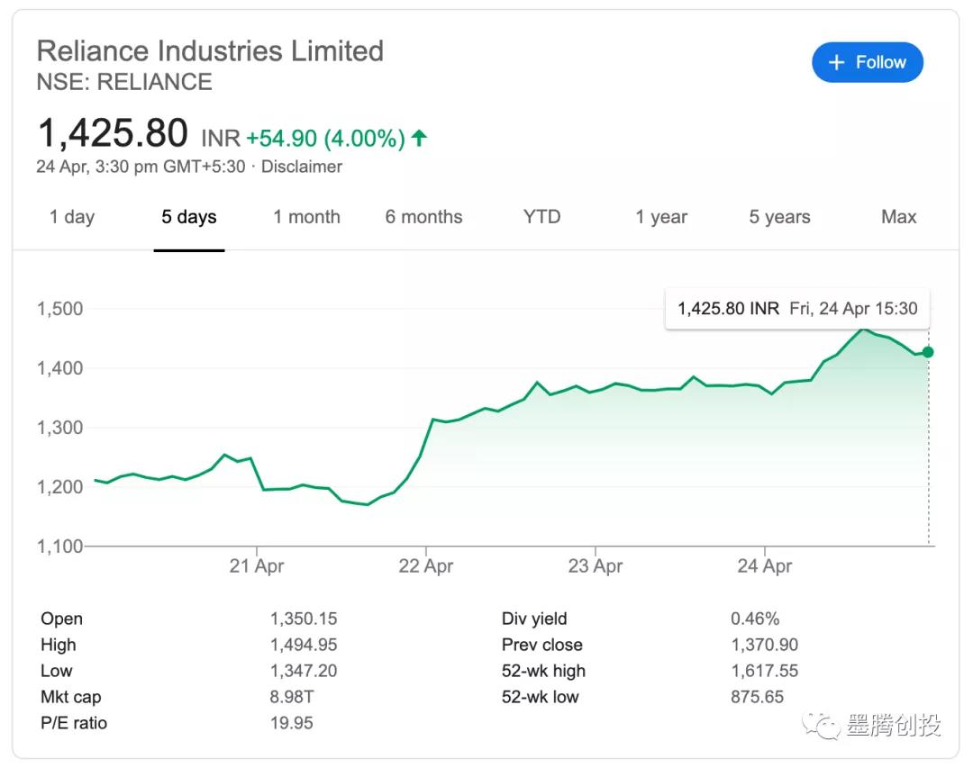Click the price tooltip showing Fri 24 Apr
The image size is (973, 768).
tap(796, 308)
